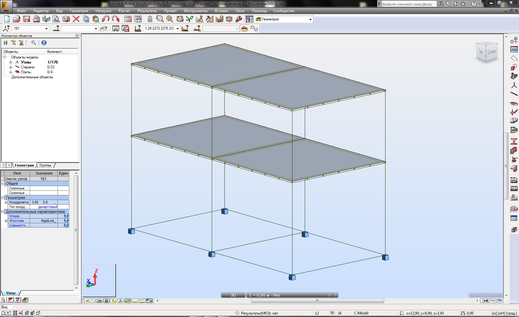Toggle node numbers display button

[x=85, y=301]
